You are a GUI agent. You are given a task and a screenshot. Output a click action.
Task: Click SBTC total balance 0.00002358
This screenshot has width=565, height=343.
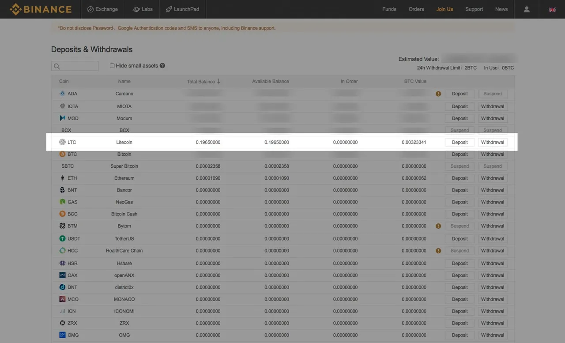pos(208,166)
